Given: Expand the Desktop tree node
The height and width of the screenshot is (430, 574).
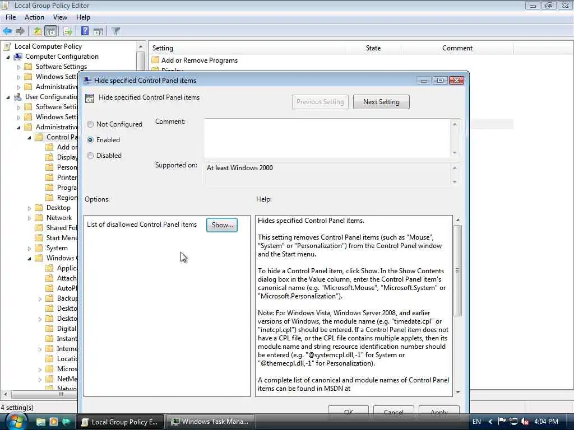Looking at the screenshot, I should point(29,208).
